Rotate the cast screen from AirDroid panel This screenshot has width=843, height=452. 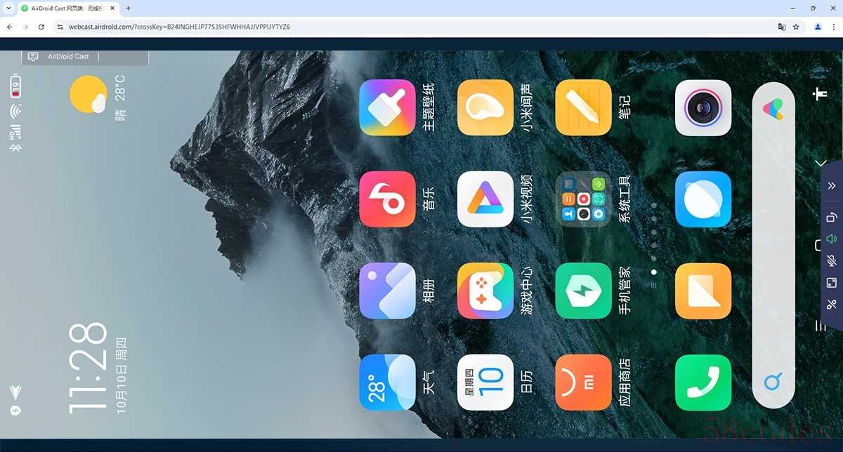832,217
